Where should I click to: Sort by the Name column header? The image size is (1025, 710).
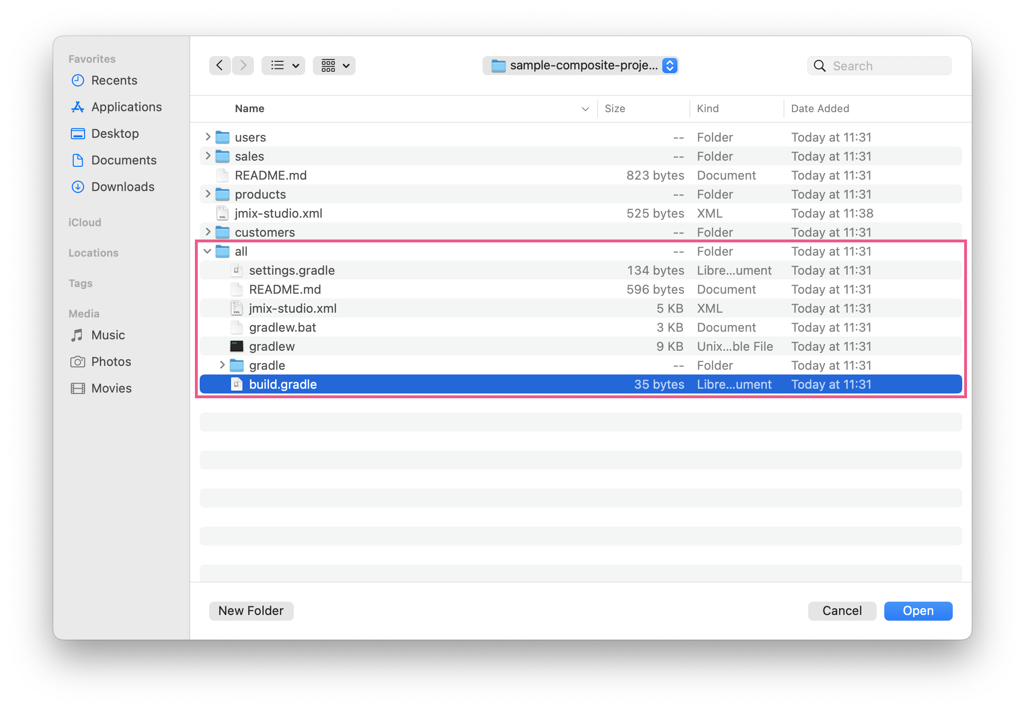(250, 108)
